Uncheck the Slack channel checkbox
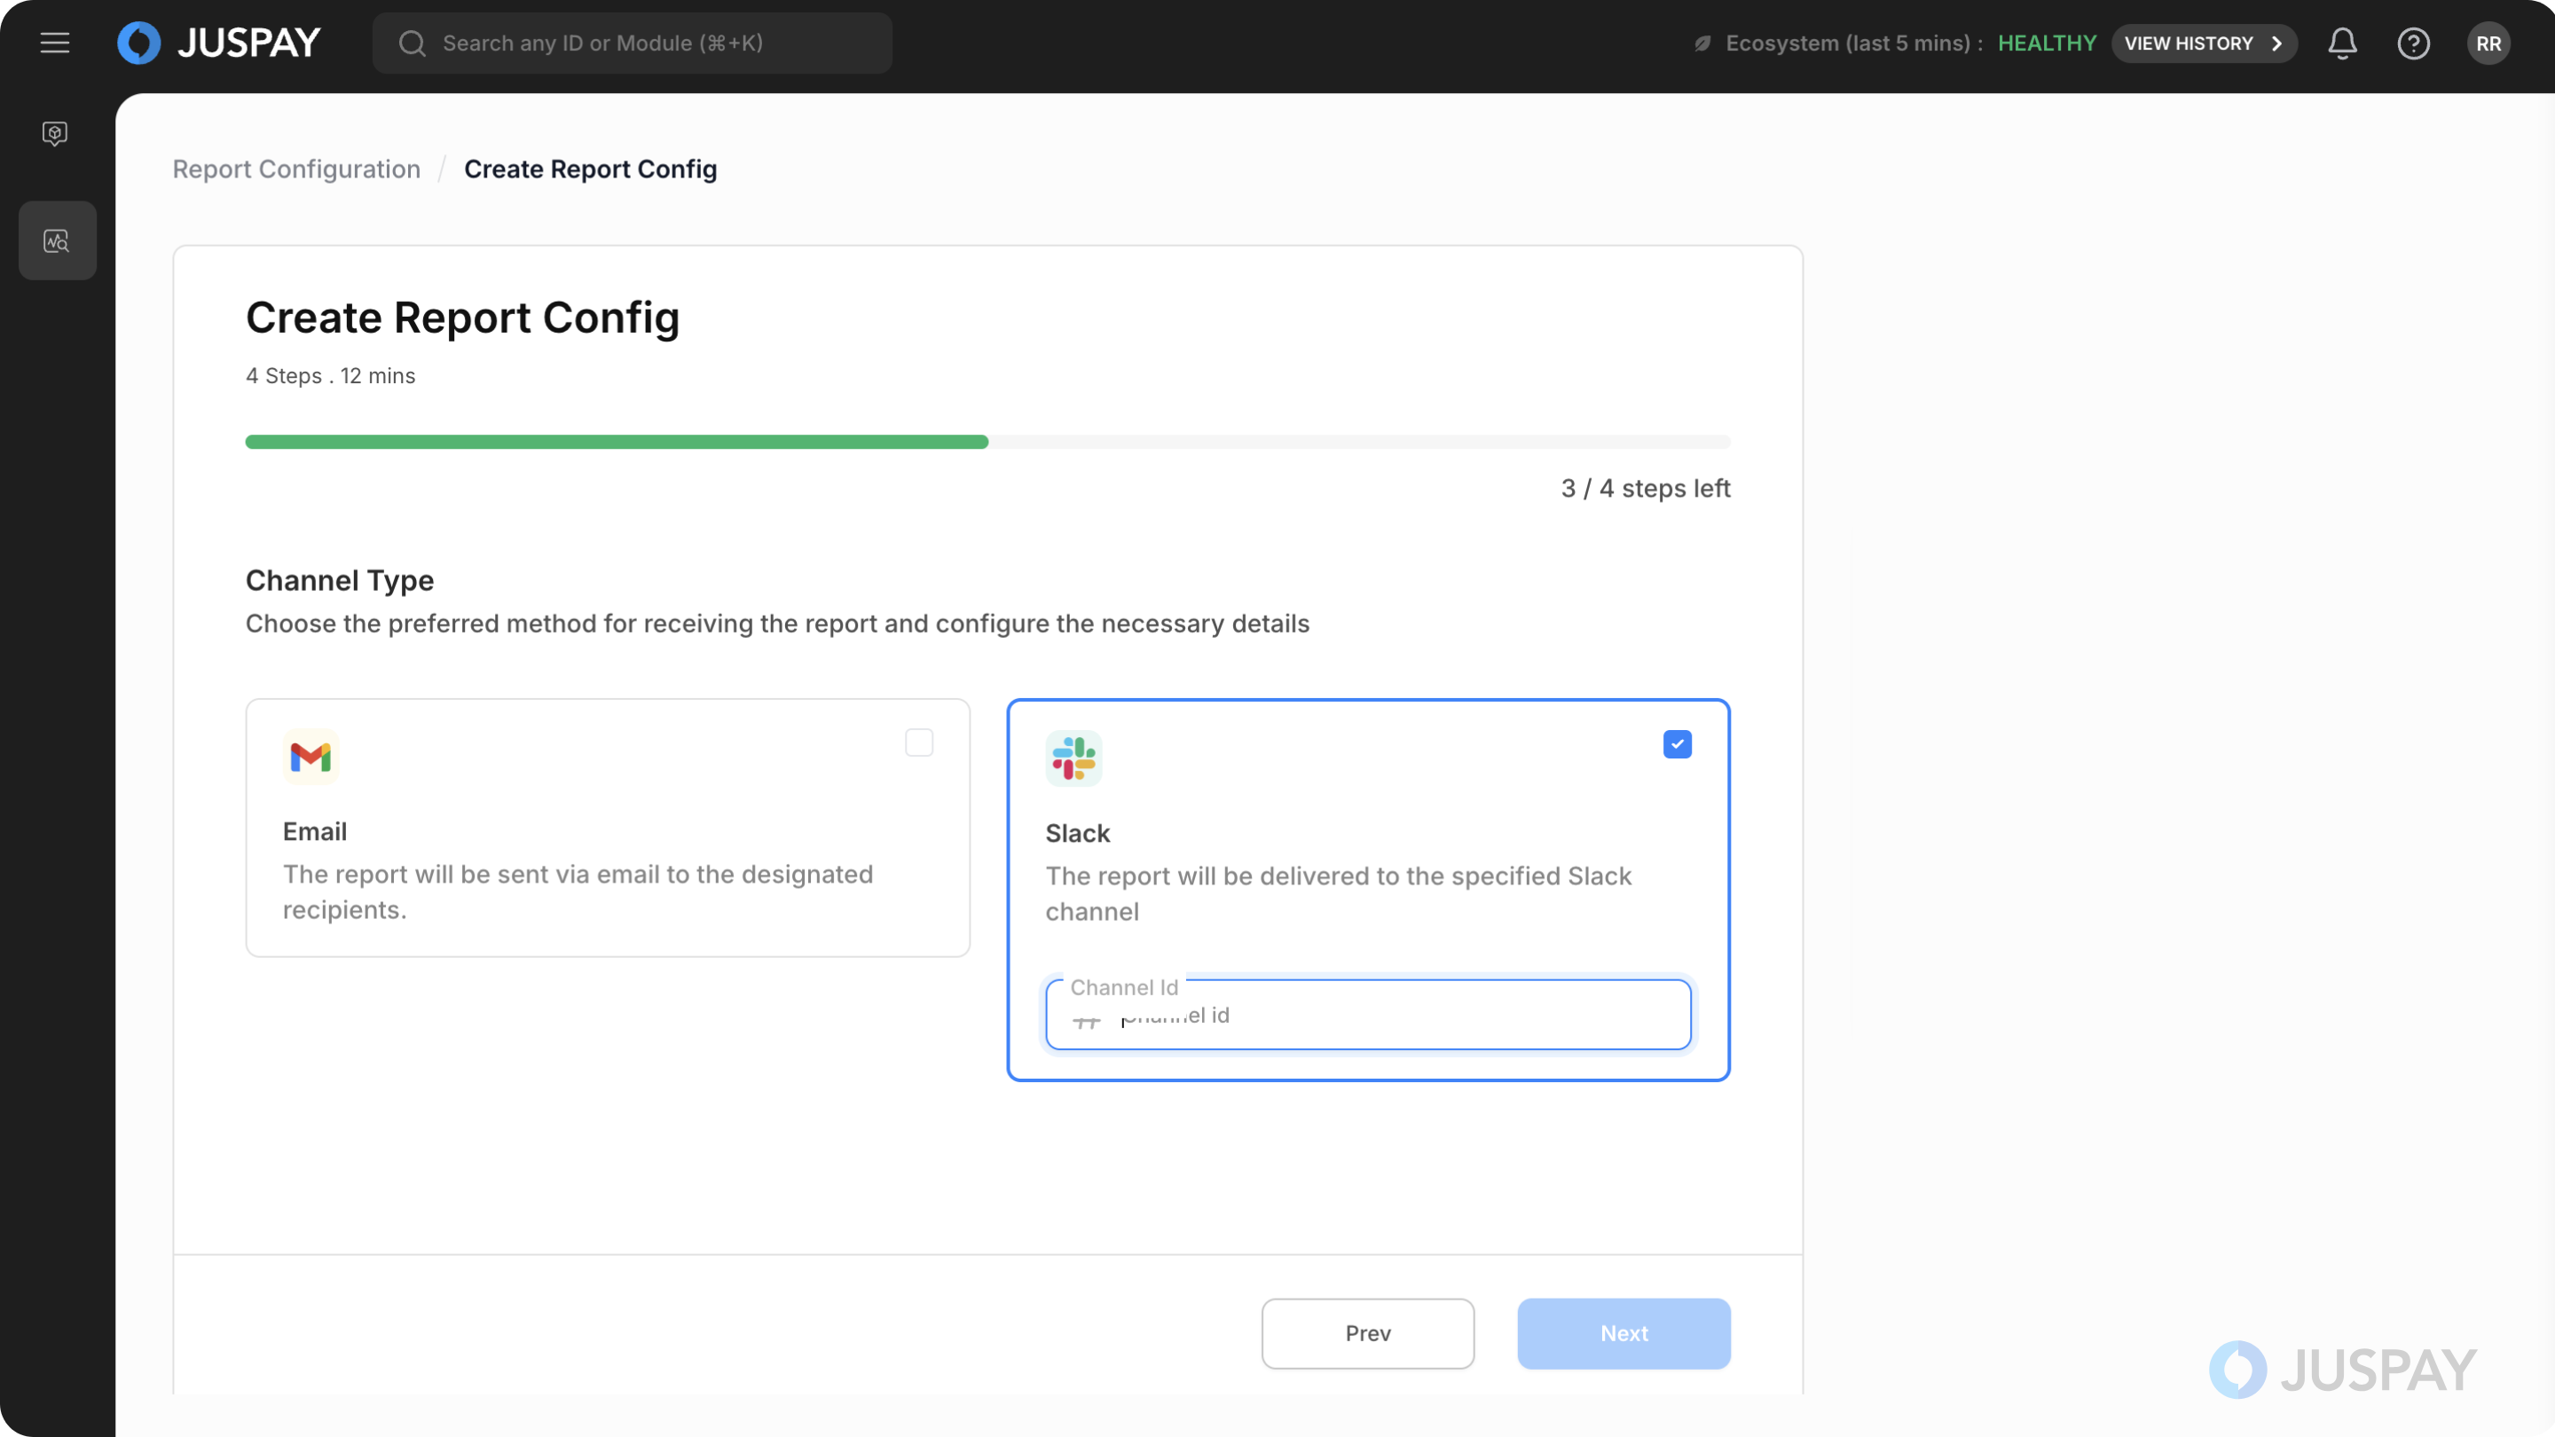Viewport: 2555px width, 1437px height. pyautogui.click(x=1676, y=745)
